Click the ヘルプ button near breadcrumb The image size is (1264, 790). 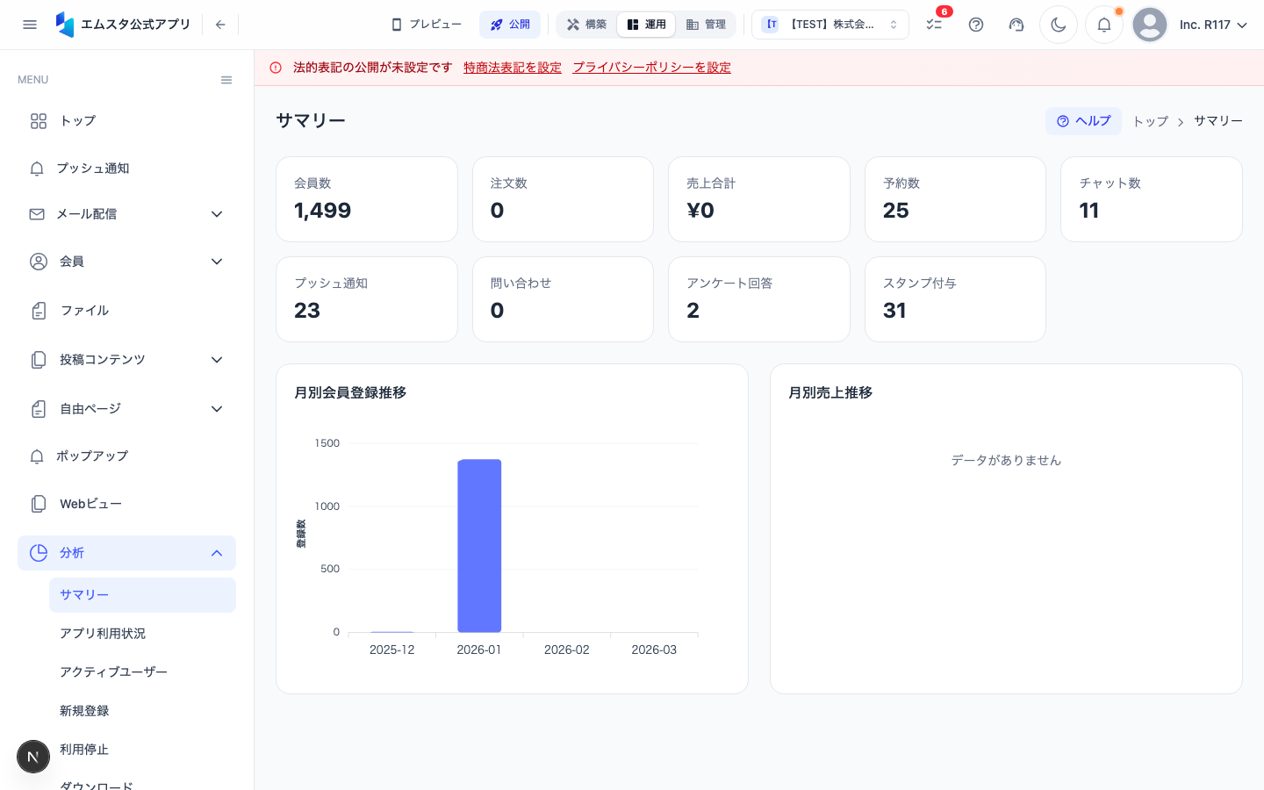[x=1083, y=121]
